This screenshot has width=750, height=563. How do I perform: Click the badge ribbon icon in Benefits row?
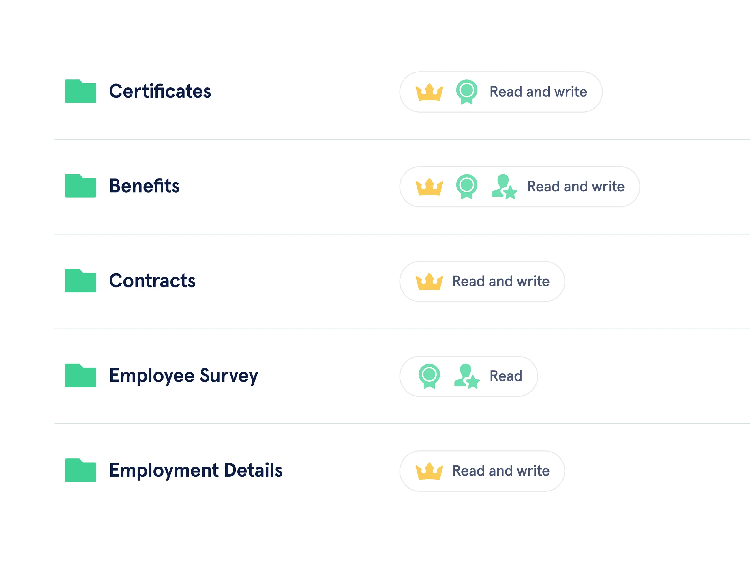pos(466,186)
